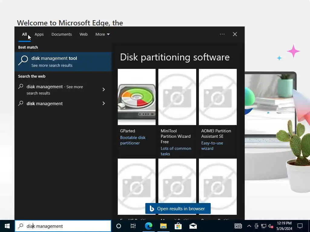Open Cortana circle icon on taskbar
Screen dimensions: 310x232
119,226
